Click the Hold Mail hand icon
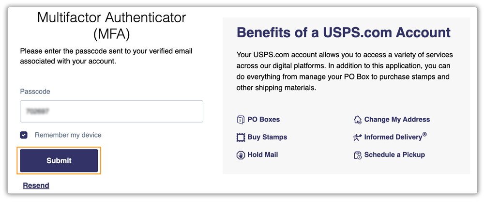This screenshot has width=484, height=202. point(241,155)
